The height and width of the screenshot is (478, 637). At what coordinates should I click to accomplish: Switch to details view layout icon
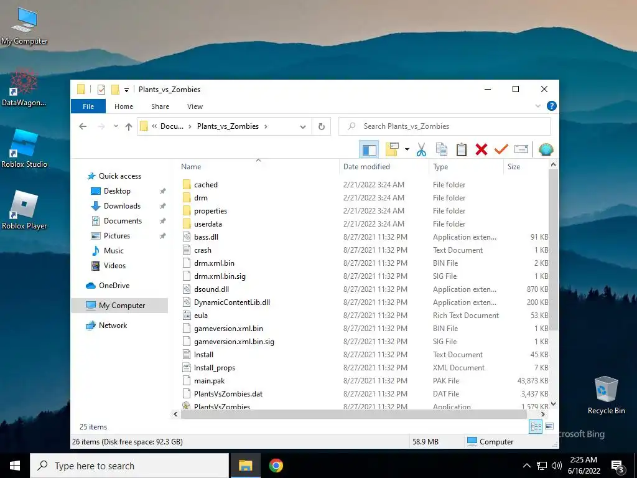[x=536, y=427]
